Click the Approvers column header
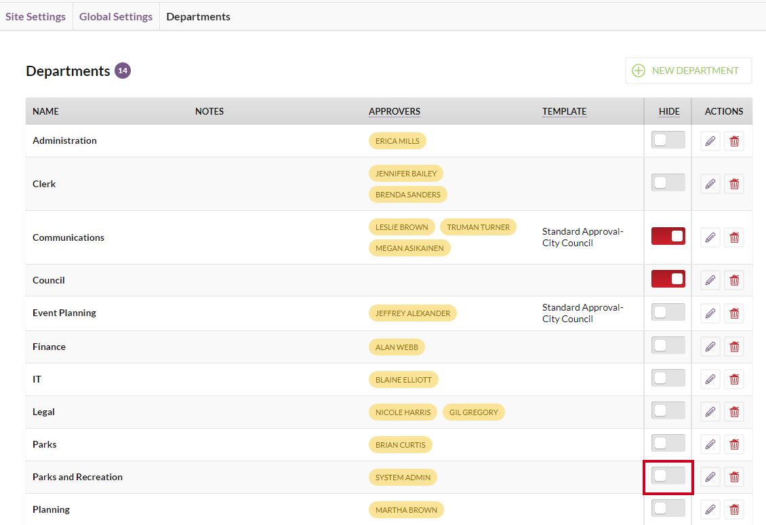766x525 pixels. [395, 111]
